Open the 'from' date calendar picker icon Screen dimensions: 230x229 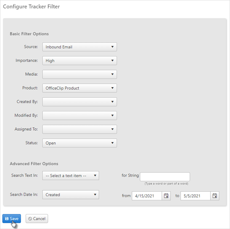(166, 196)
